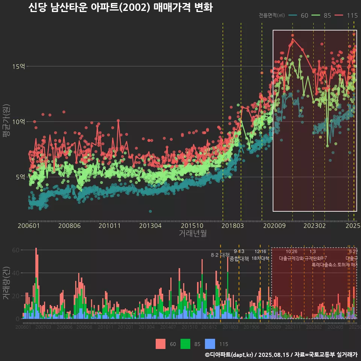Click the 거래년월 x-axis title

tap(193, 233)
